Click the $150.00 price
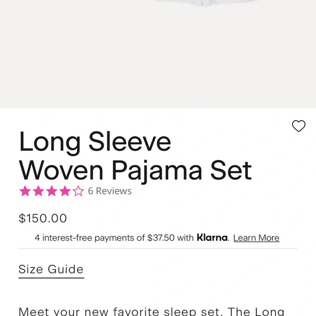The width and height of the screenshot is (316, 316). coord(42,218)
